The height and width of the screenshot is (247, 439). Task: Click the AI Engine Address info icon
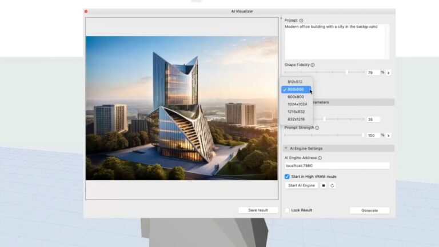coord(320,158)
